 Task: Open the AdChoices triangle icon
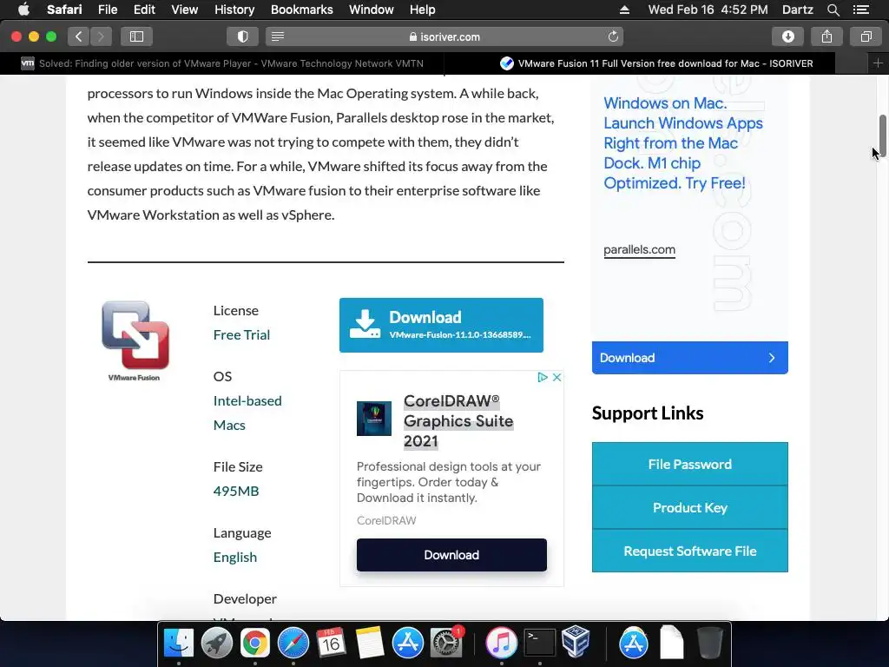pyautogui.click(x=542, y=377)
